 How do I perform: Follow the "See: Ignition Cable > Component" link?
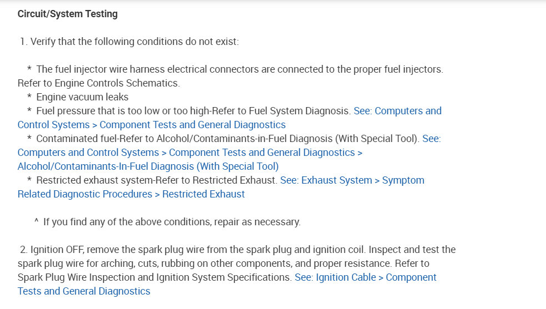click(365, 277)
